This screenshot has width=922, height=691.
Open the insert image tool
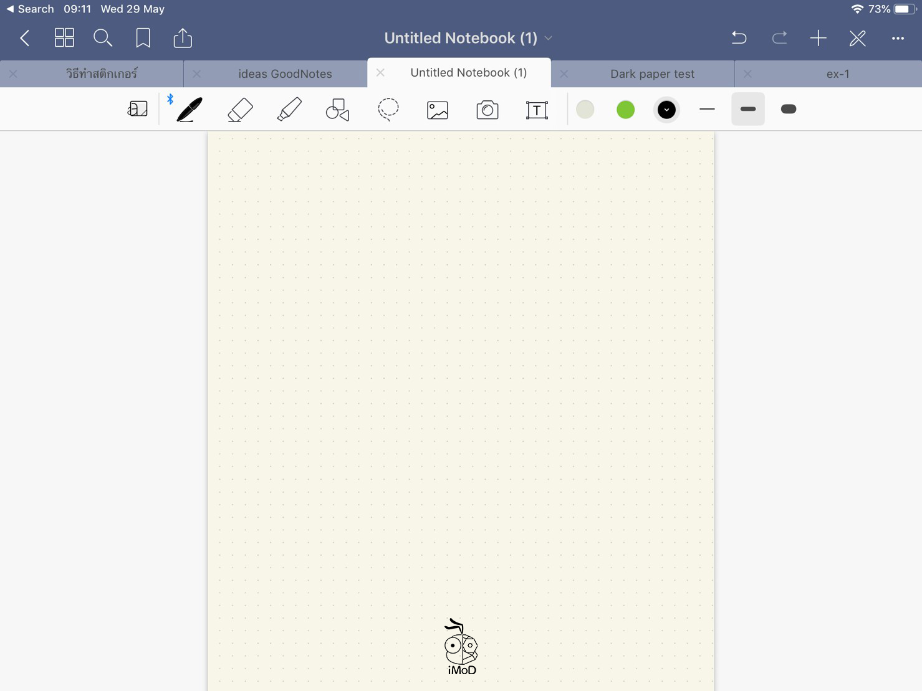438,110
